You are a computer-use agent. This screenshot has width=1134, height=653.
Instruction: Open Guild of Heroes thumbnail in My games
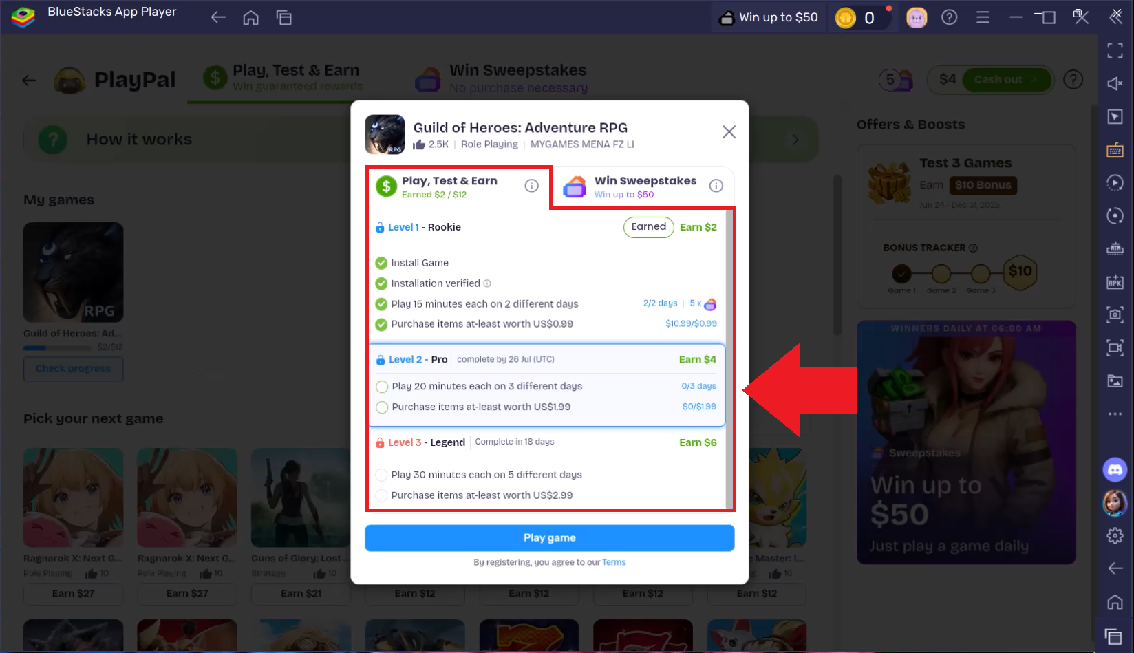pyautogui.click(x=74, y=272)
